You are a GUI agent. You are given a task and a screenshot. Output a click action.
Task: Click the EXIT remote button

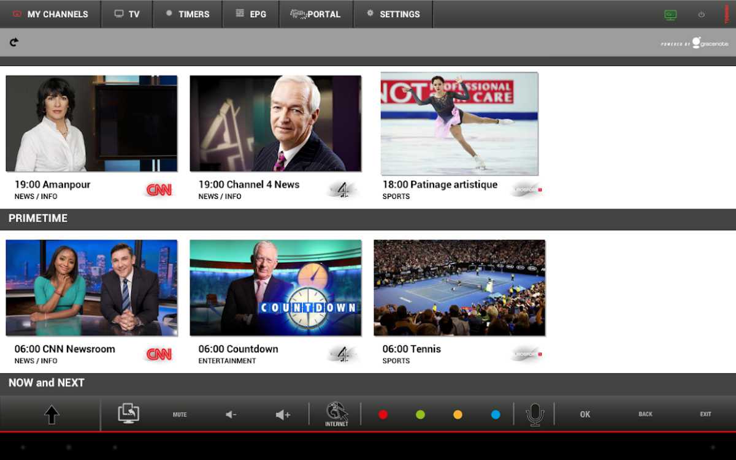point(706,415)
